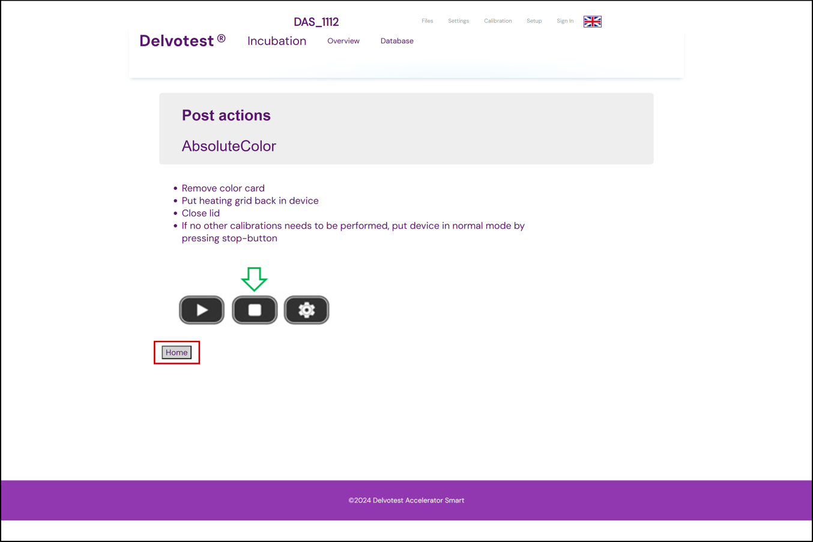The width and height of the screenshot is (813, 542).
Task: Select the AbsoluteColor subtitle text
Action: (x=229, y=146)
